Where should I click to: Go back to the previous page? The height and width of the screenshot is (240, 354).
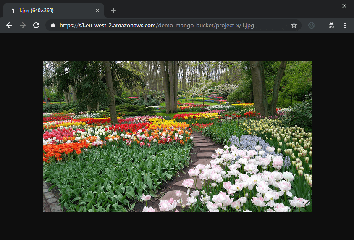coord(9,25)
